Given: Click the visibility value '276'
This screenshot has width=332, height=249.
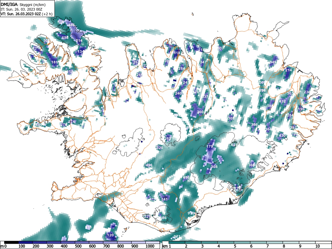Looking at the screenshot, I should click(x=64, y=124).
